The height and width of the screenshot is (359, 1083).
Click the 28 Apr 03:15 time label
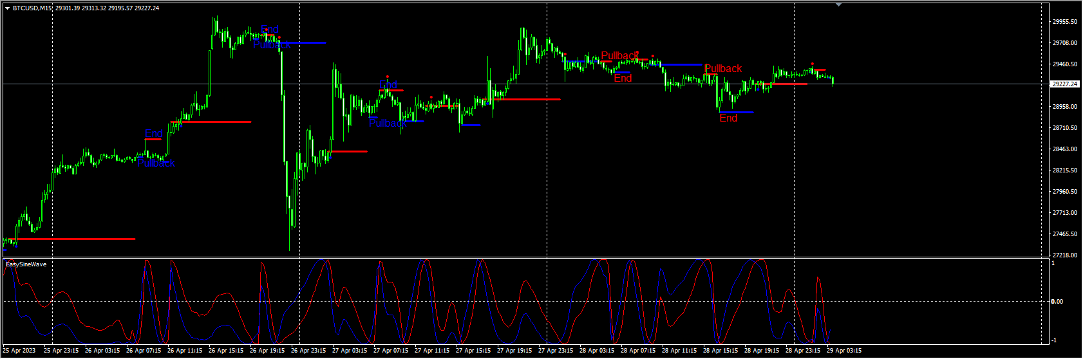click(x=597, y=351)
